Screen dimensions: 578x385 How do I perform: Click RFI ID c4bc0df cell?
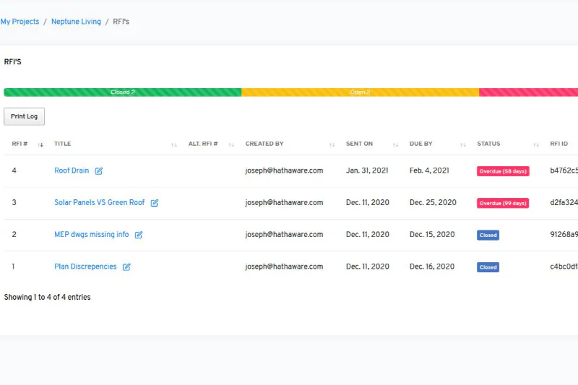(564, 267)
